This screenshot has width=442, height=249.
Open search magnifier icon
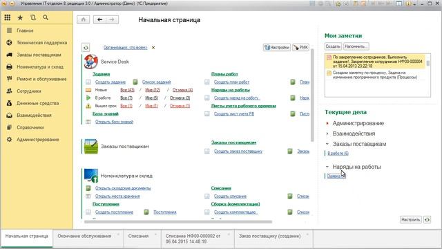click(x=46, y=17)
